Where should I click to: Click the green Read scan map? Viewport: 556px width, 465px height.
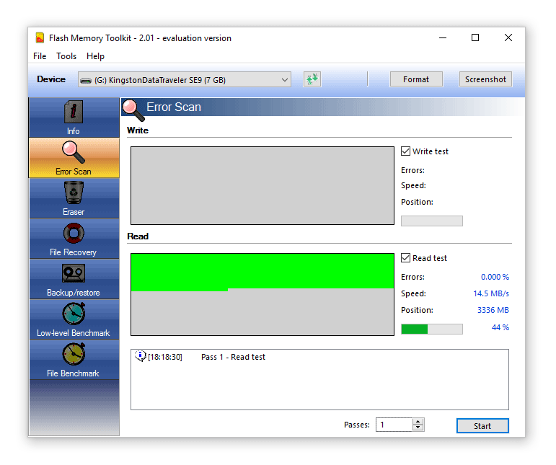[262, 294]
